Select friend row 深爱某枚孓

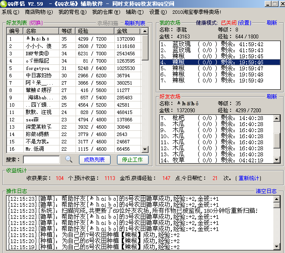tap(73, 127)
